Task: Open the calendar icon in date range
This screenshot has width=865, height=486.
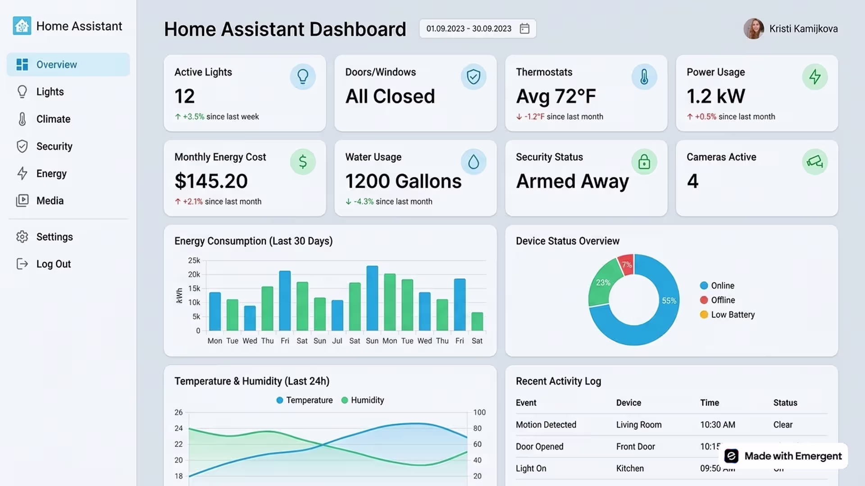Action: pos(524,29)
